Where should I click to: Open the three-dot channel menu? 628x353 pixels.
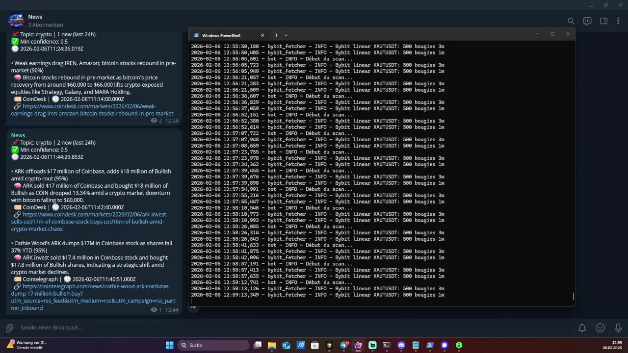point(618,21)
